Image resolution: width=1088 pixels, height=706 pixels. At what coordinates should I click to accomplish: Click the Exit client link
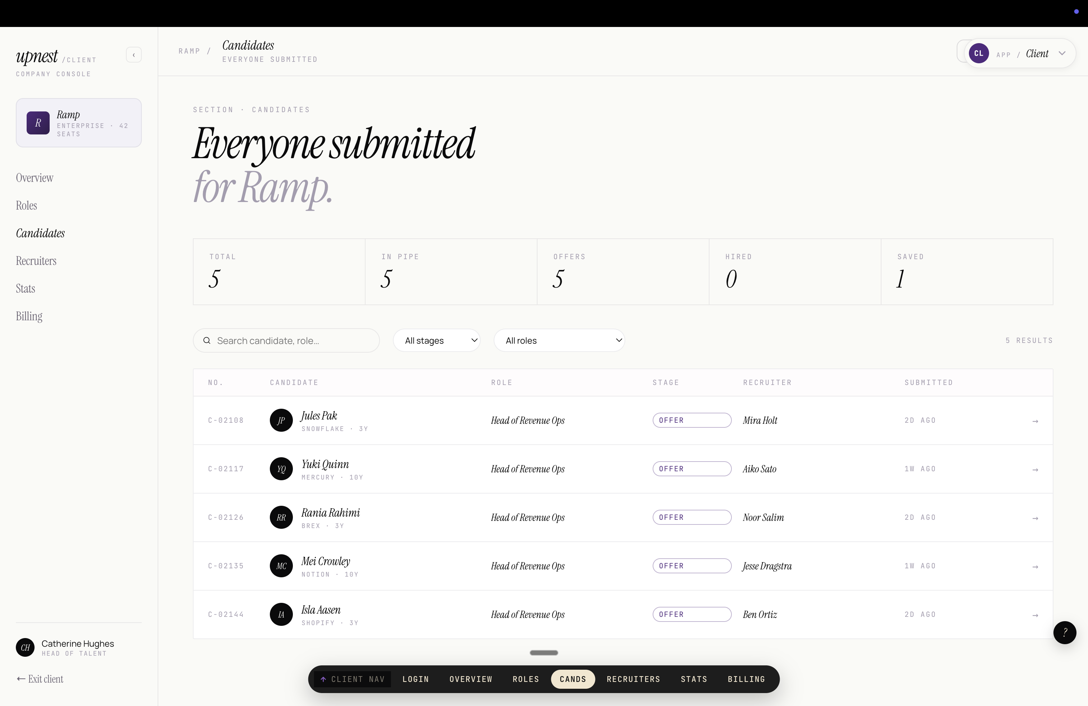pos(40,679)
